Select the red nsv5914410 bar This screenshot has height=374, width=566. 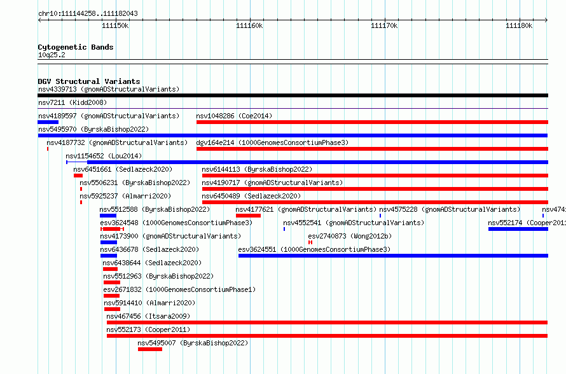[x=112, y=309]
